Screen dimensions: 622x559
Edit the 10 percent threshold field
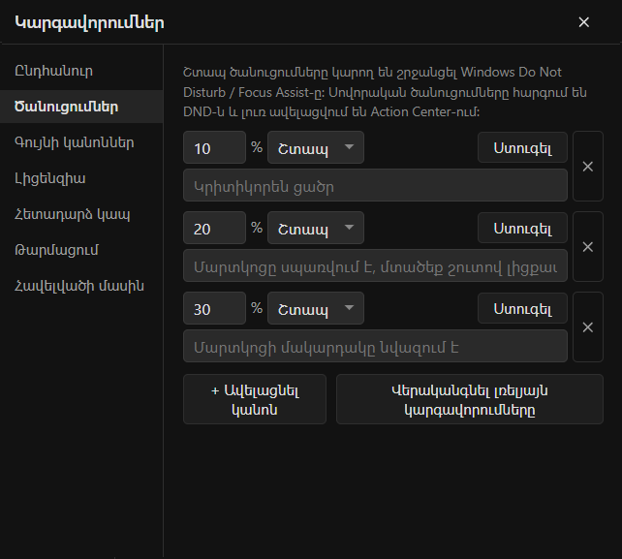point(215,147)
